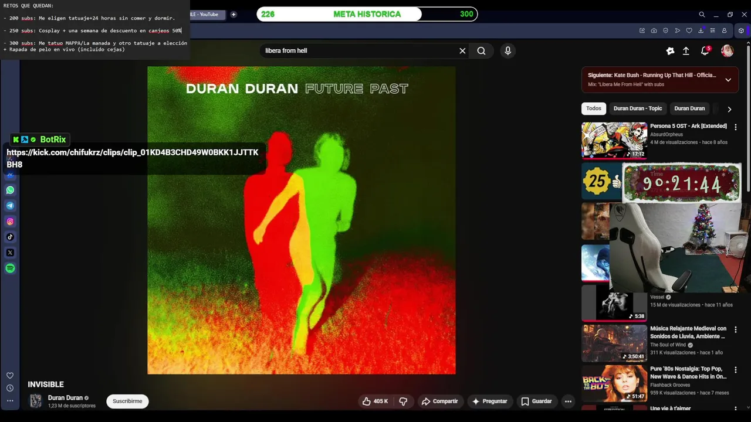Click the ad blocker shield icon

pyautogui.click(x=665, y=30)
